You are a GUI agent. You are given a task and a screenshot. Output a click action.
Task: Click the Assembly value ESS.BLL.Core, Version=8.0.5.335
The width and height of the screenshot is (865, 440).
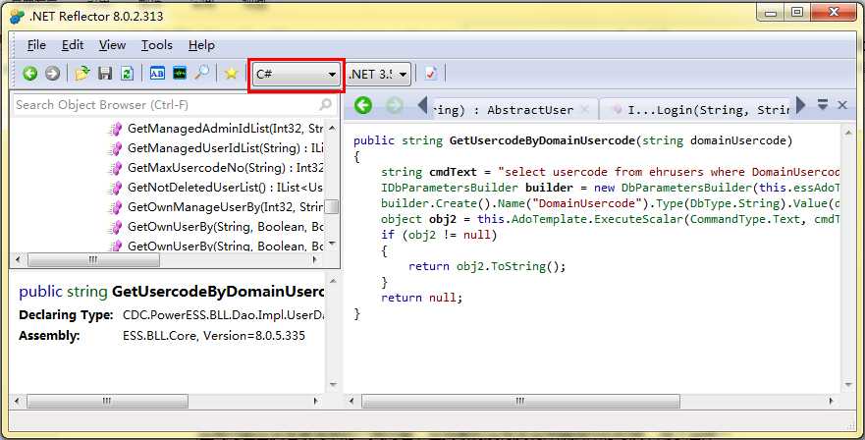click(x=213, y=336)
